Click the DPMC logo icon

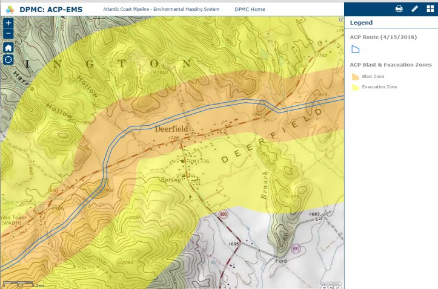point(10,8)
